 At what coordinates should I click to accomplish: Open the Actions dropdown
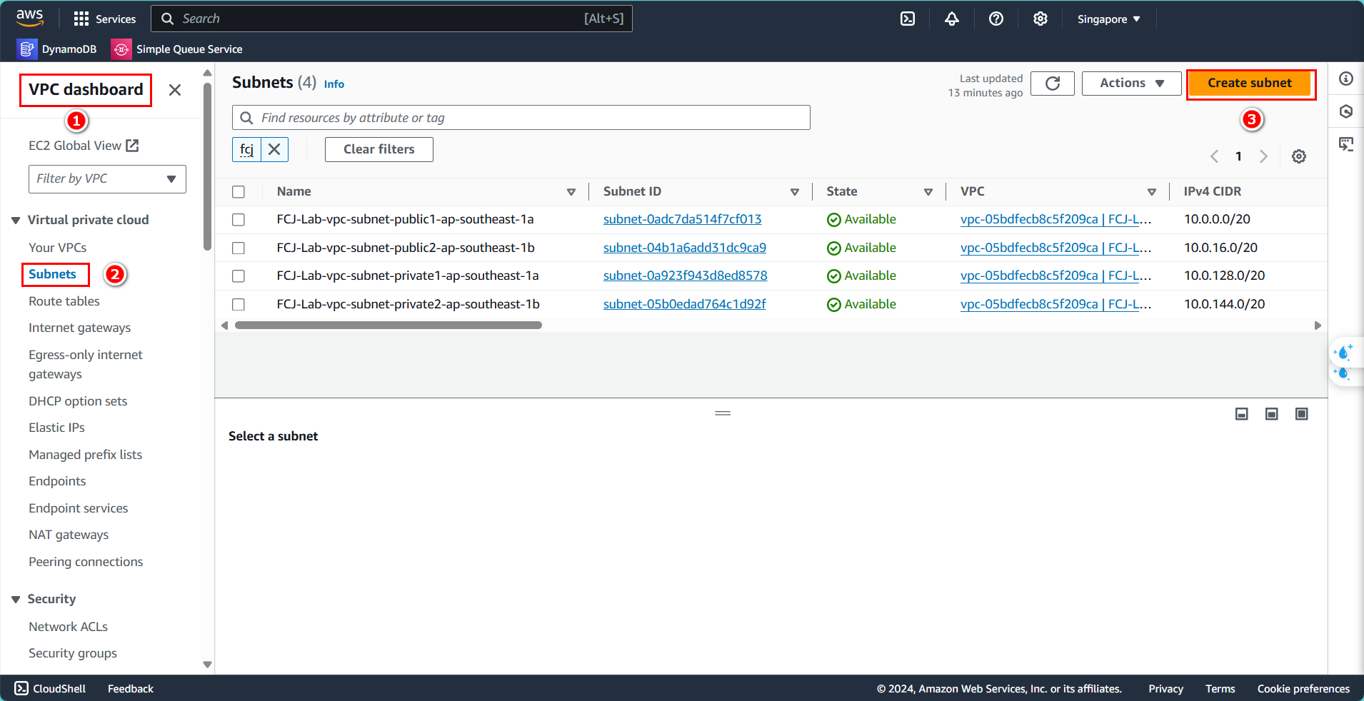pos(1131,84)
